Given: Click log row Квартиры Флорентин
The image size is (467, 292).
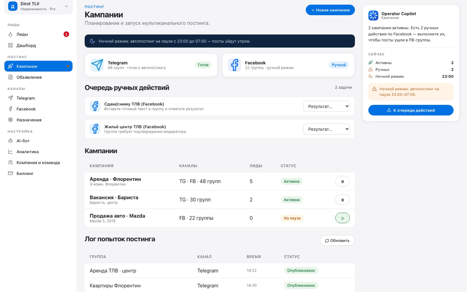Looking at the screenshot, I should click(x=220, y=285).
